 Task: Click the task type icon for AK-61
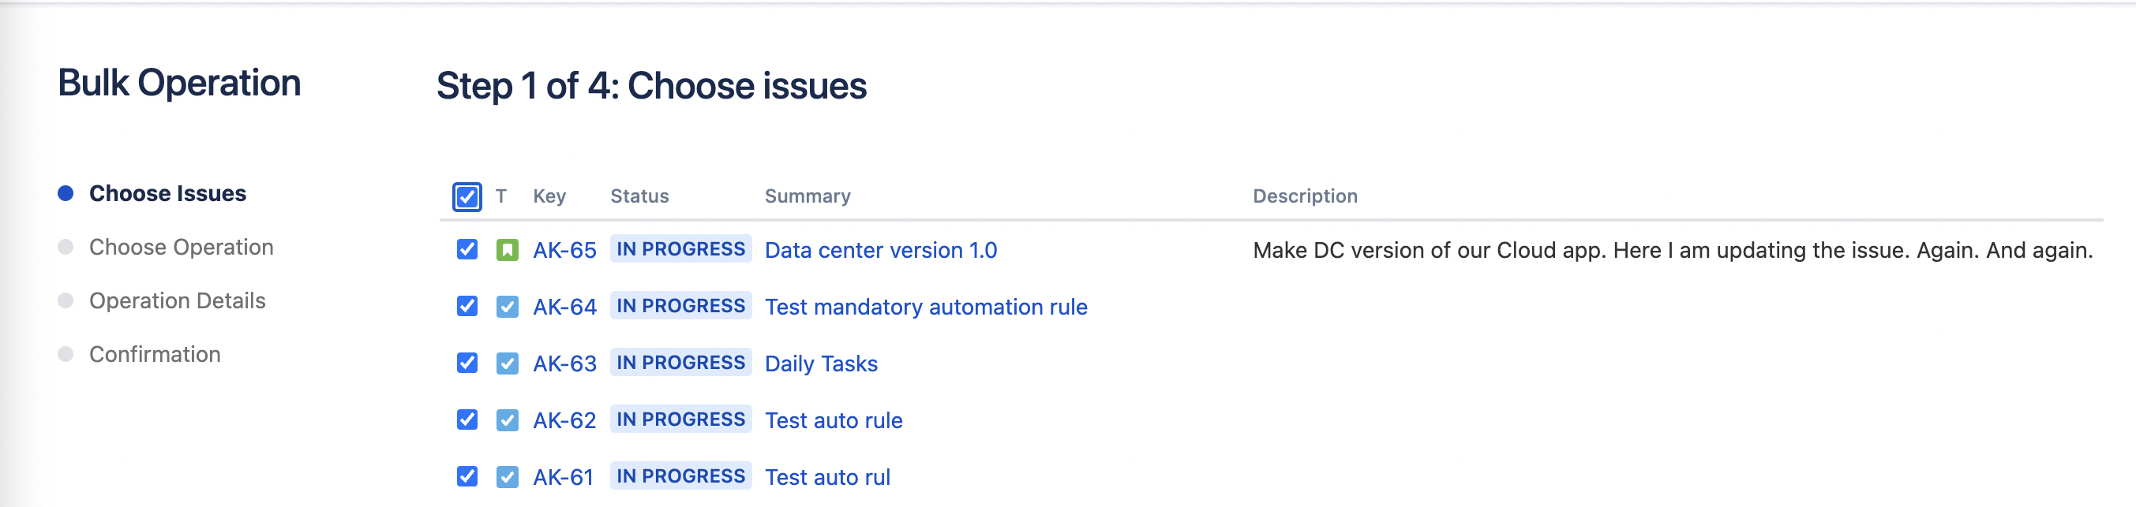tap(507, 476)
